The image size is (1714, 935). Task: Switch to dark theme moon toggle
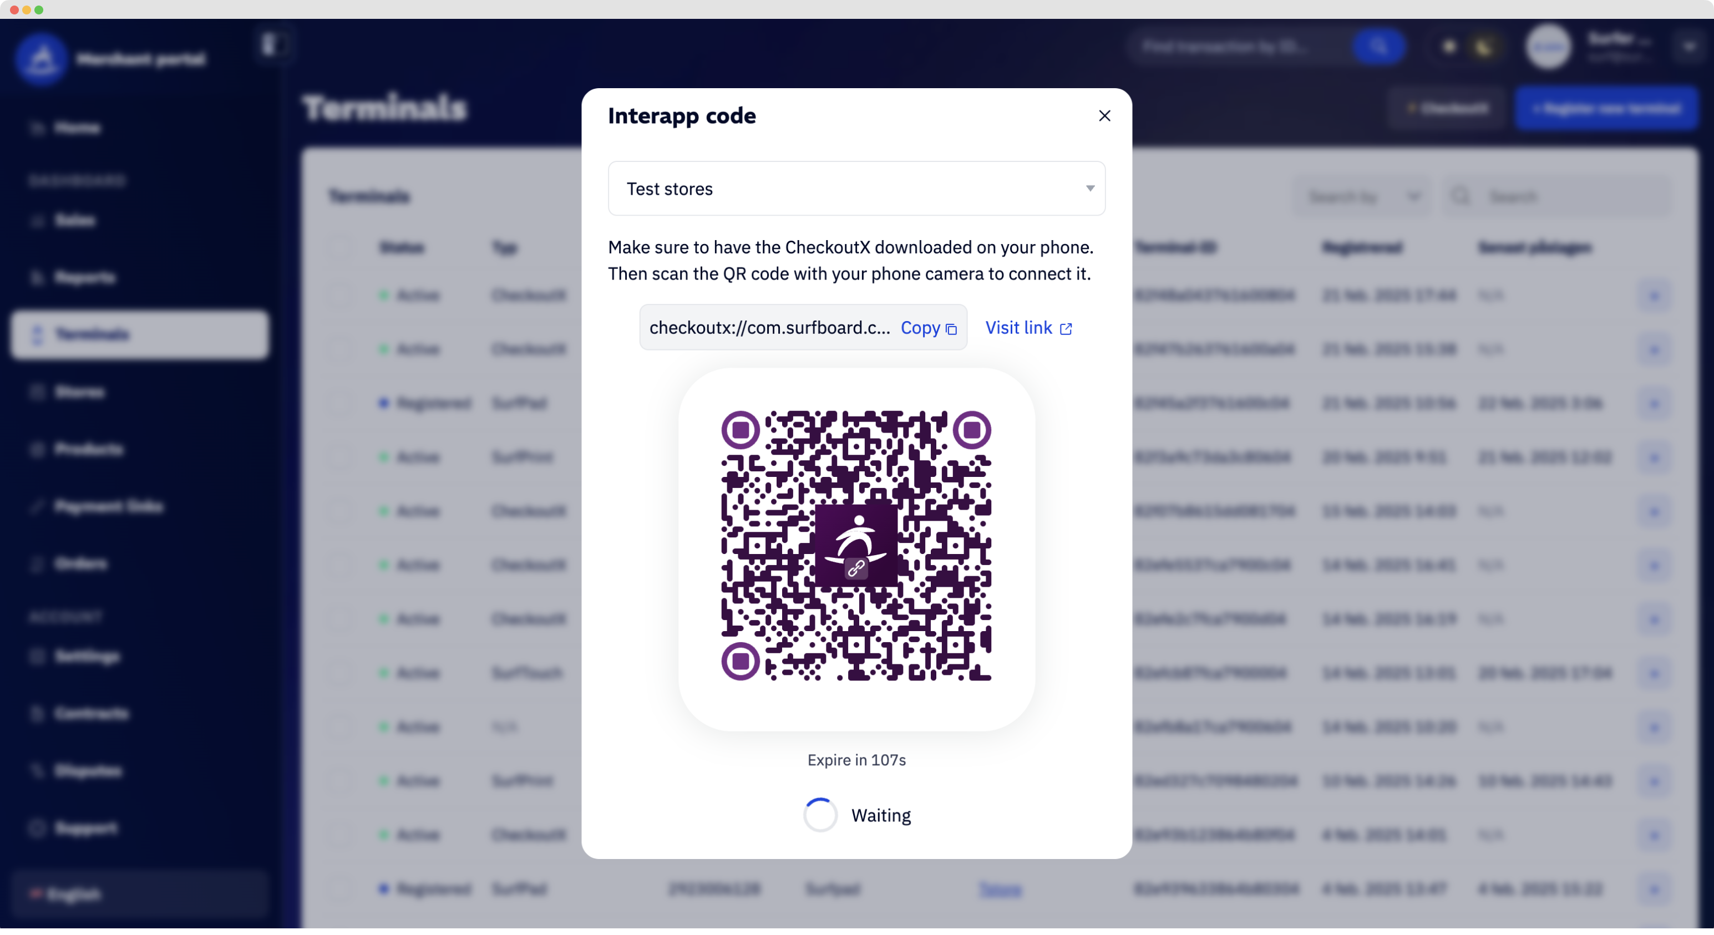click(x=1484, y=47)
